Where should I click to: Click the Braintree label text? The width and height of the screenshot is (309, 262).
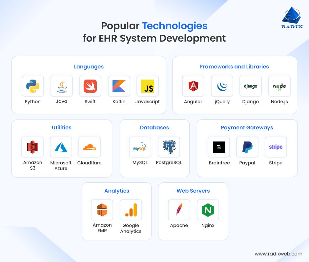click(x=219, y=163)
